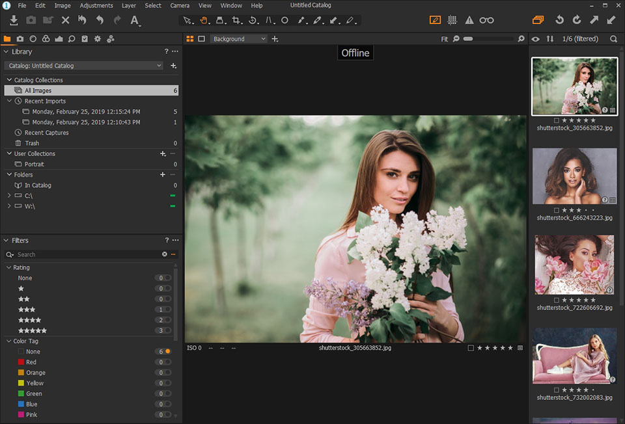Switch to the Color tool tab
Screen dimensions: 625x424
[46, 38]
